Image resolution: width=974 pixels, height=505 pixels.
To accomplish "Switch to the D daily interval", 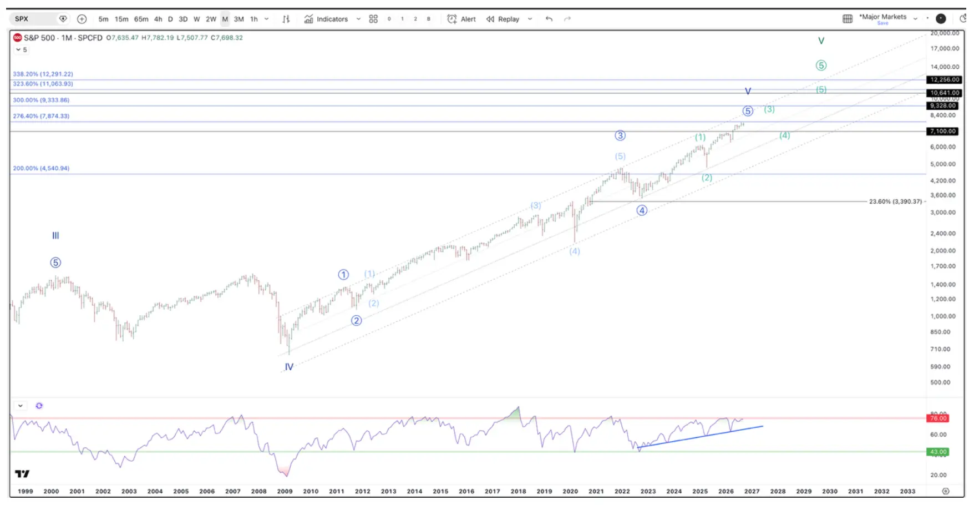I will click(170, 19).
